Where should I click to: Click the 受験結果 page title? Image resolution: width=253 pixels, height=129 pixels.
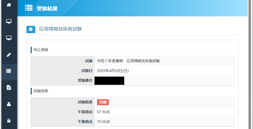(47, 8)
